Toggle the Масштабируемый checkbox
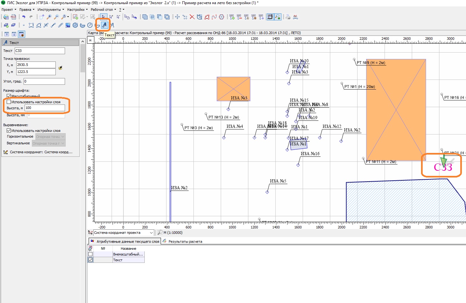The image size is (466, 303). click(x=9, y=96)
